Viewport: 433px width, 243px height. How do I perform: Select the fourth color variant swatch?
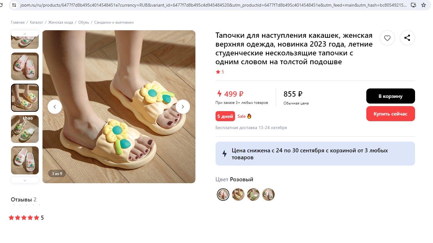(268, 195)
